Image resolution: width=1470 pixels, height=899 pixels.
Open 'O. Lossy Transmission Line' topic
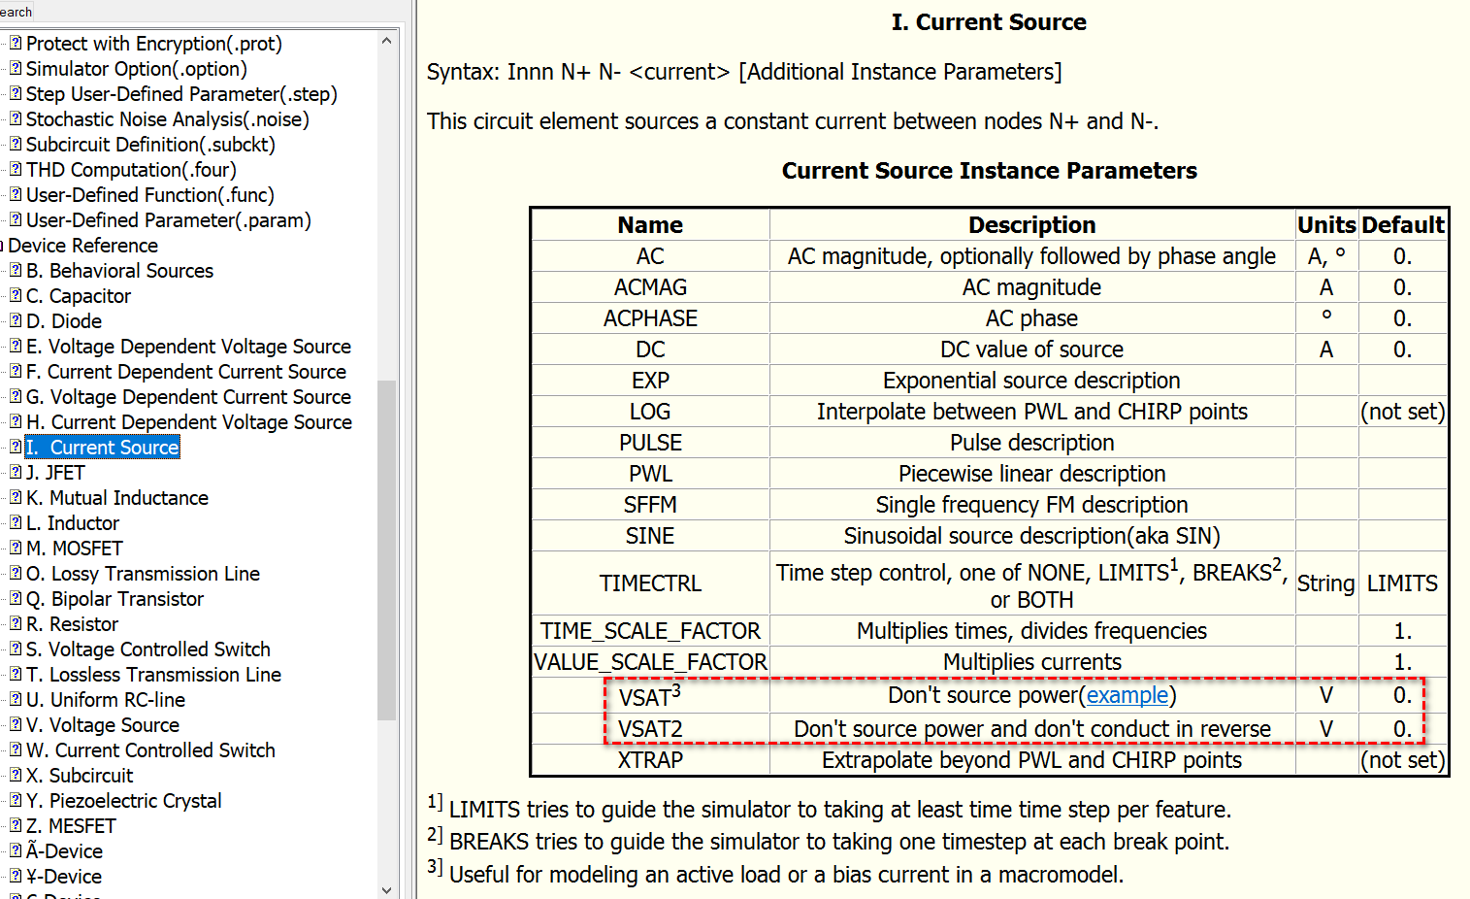point(143,574)
